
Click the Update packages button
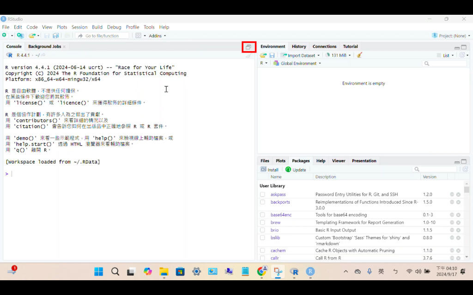tap(296, 170)
